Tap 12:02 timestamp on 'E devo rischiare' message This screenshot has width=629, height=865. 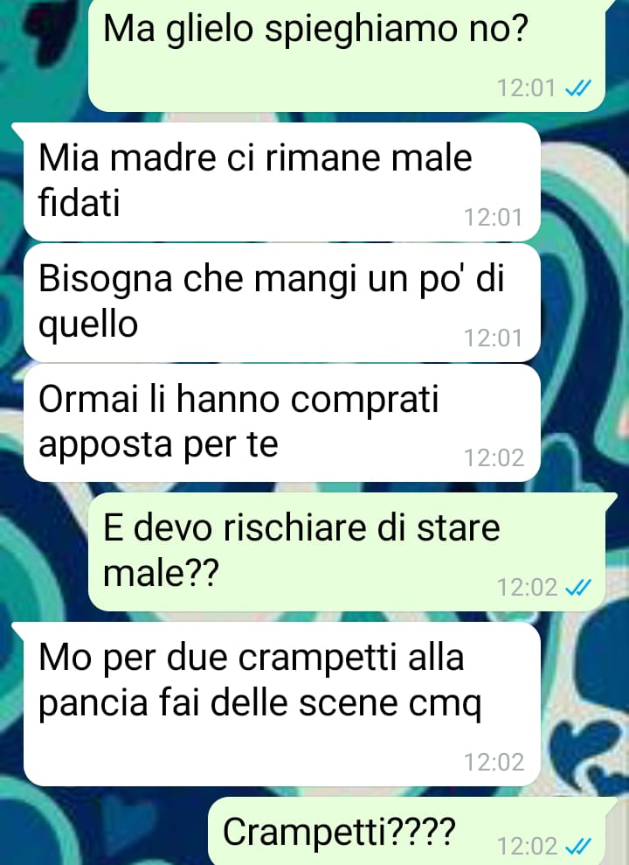(x=527, y=588)
